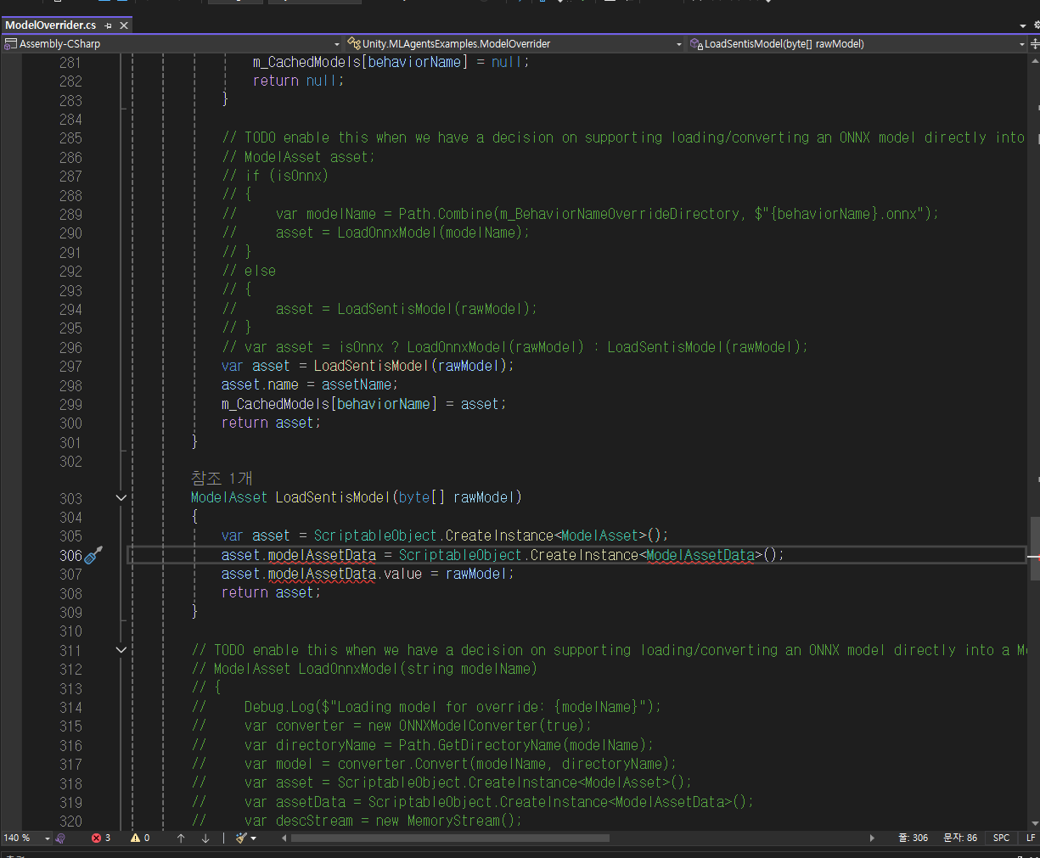This screenshot has height=858, width=1040.
Task: Toggle LF line ending setting
Action: (1031, 838)
